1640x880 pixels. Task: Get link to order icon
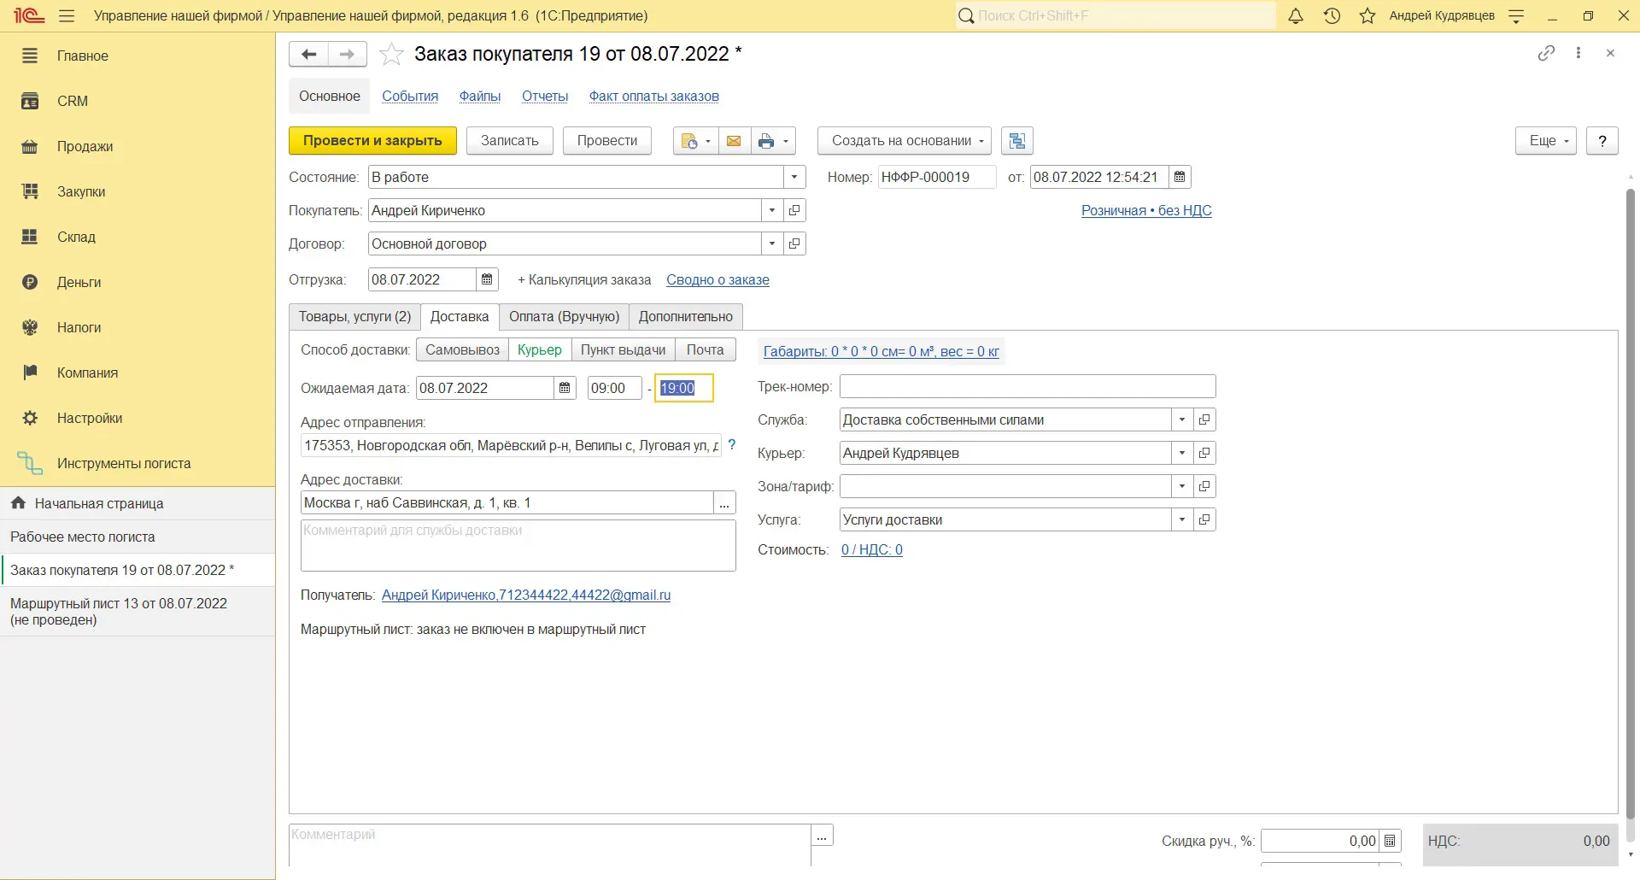pos(1546,53)
